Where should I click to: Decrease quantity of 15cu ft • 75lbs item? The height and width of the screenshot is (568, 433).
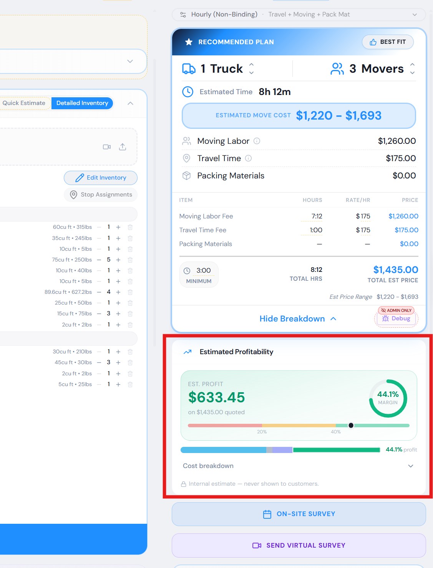(99, 314)
